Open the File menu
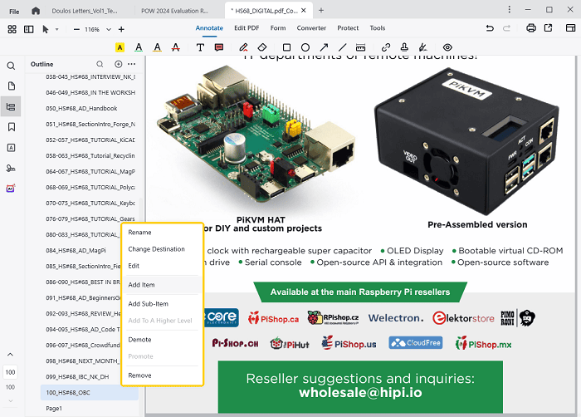581x417 pixels. (x=14, y=12)
